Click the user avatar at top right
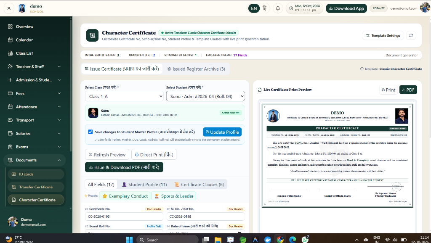Screen dimensions: 431x243 coord(425,8)
